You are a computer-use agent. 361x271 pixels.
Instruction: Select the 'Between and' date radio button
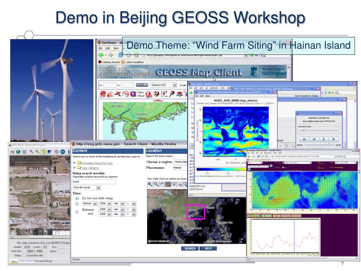(77, 212)
